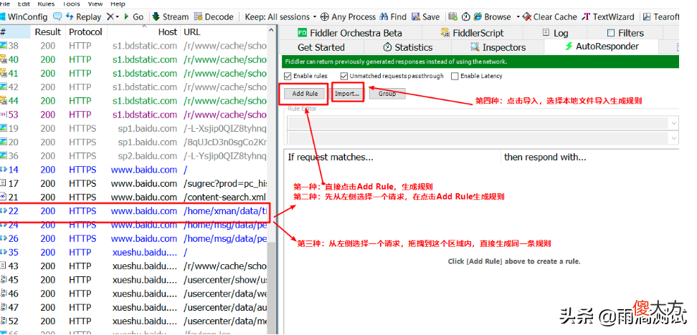Viewport: 697px width, 335px height.
Task: Click the 'then respond with...' column header
Action: [590, 157]
